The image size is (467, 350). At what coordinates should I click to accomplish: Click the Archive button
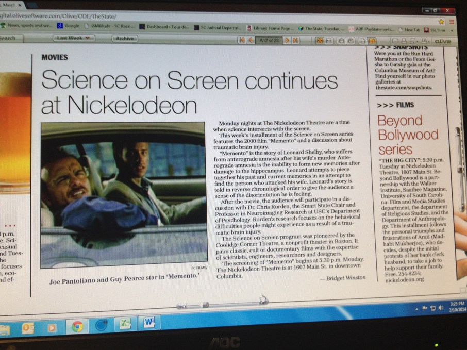(x=124, y=38)
